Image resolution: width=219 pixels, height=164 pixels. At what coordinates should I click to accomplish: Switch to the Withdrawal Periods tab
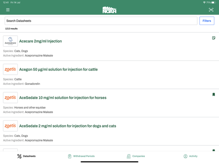click(x=81, y=156)
